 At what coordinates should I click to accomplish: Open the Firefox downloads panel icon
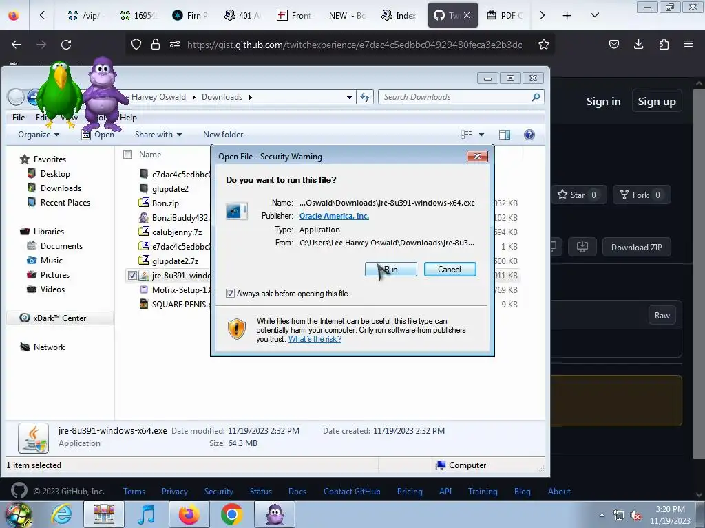tap(638, 44)
